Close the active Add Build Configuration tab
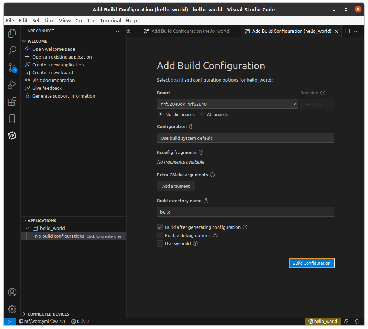Image resolution: width=368 pixels, height=329 pixels. tap(336, 31)
